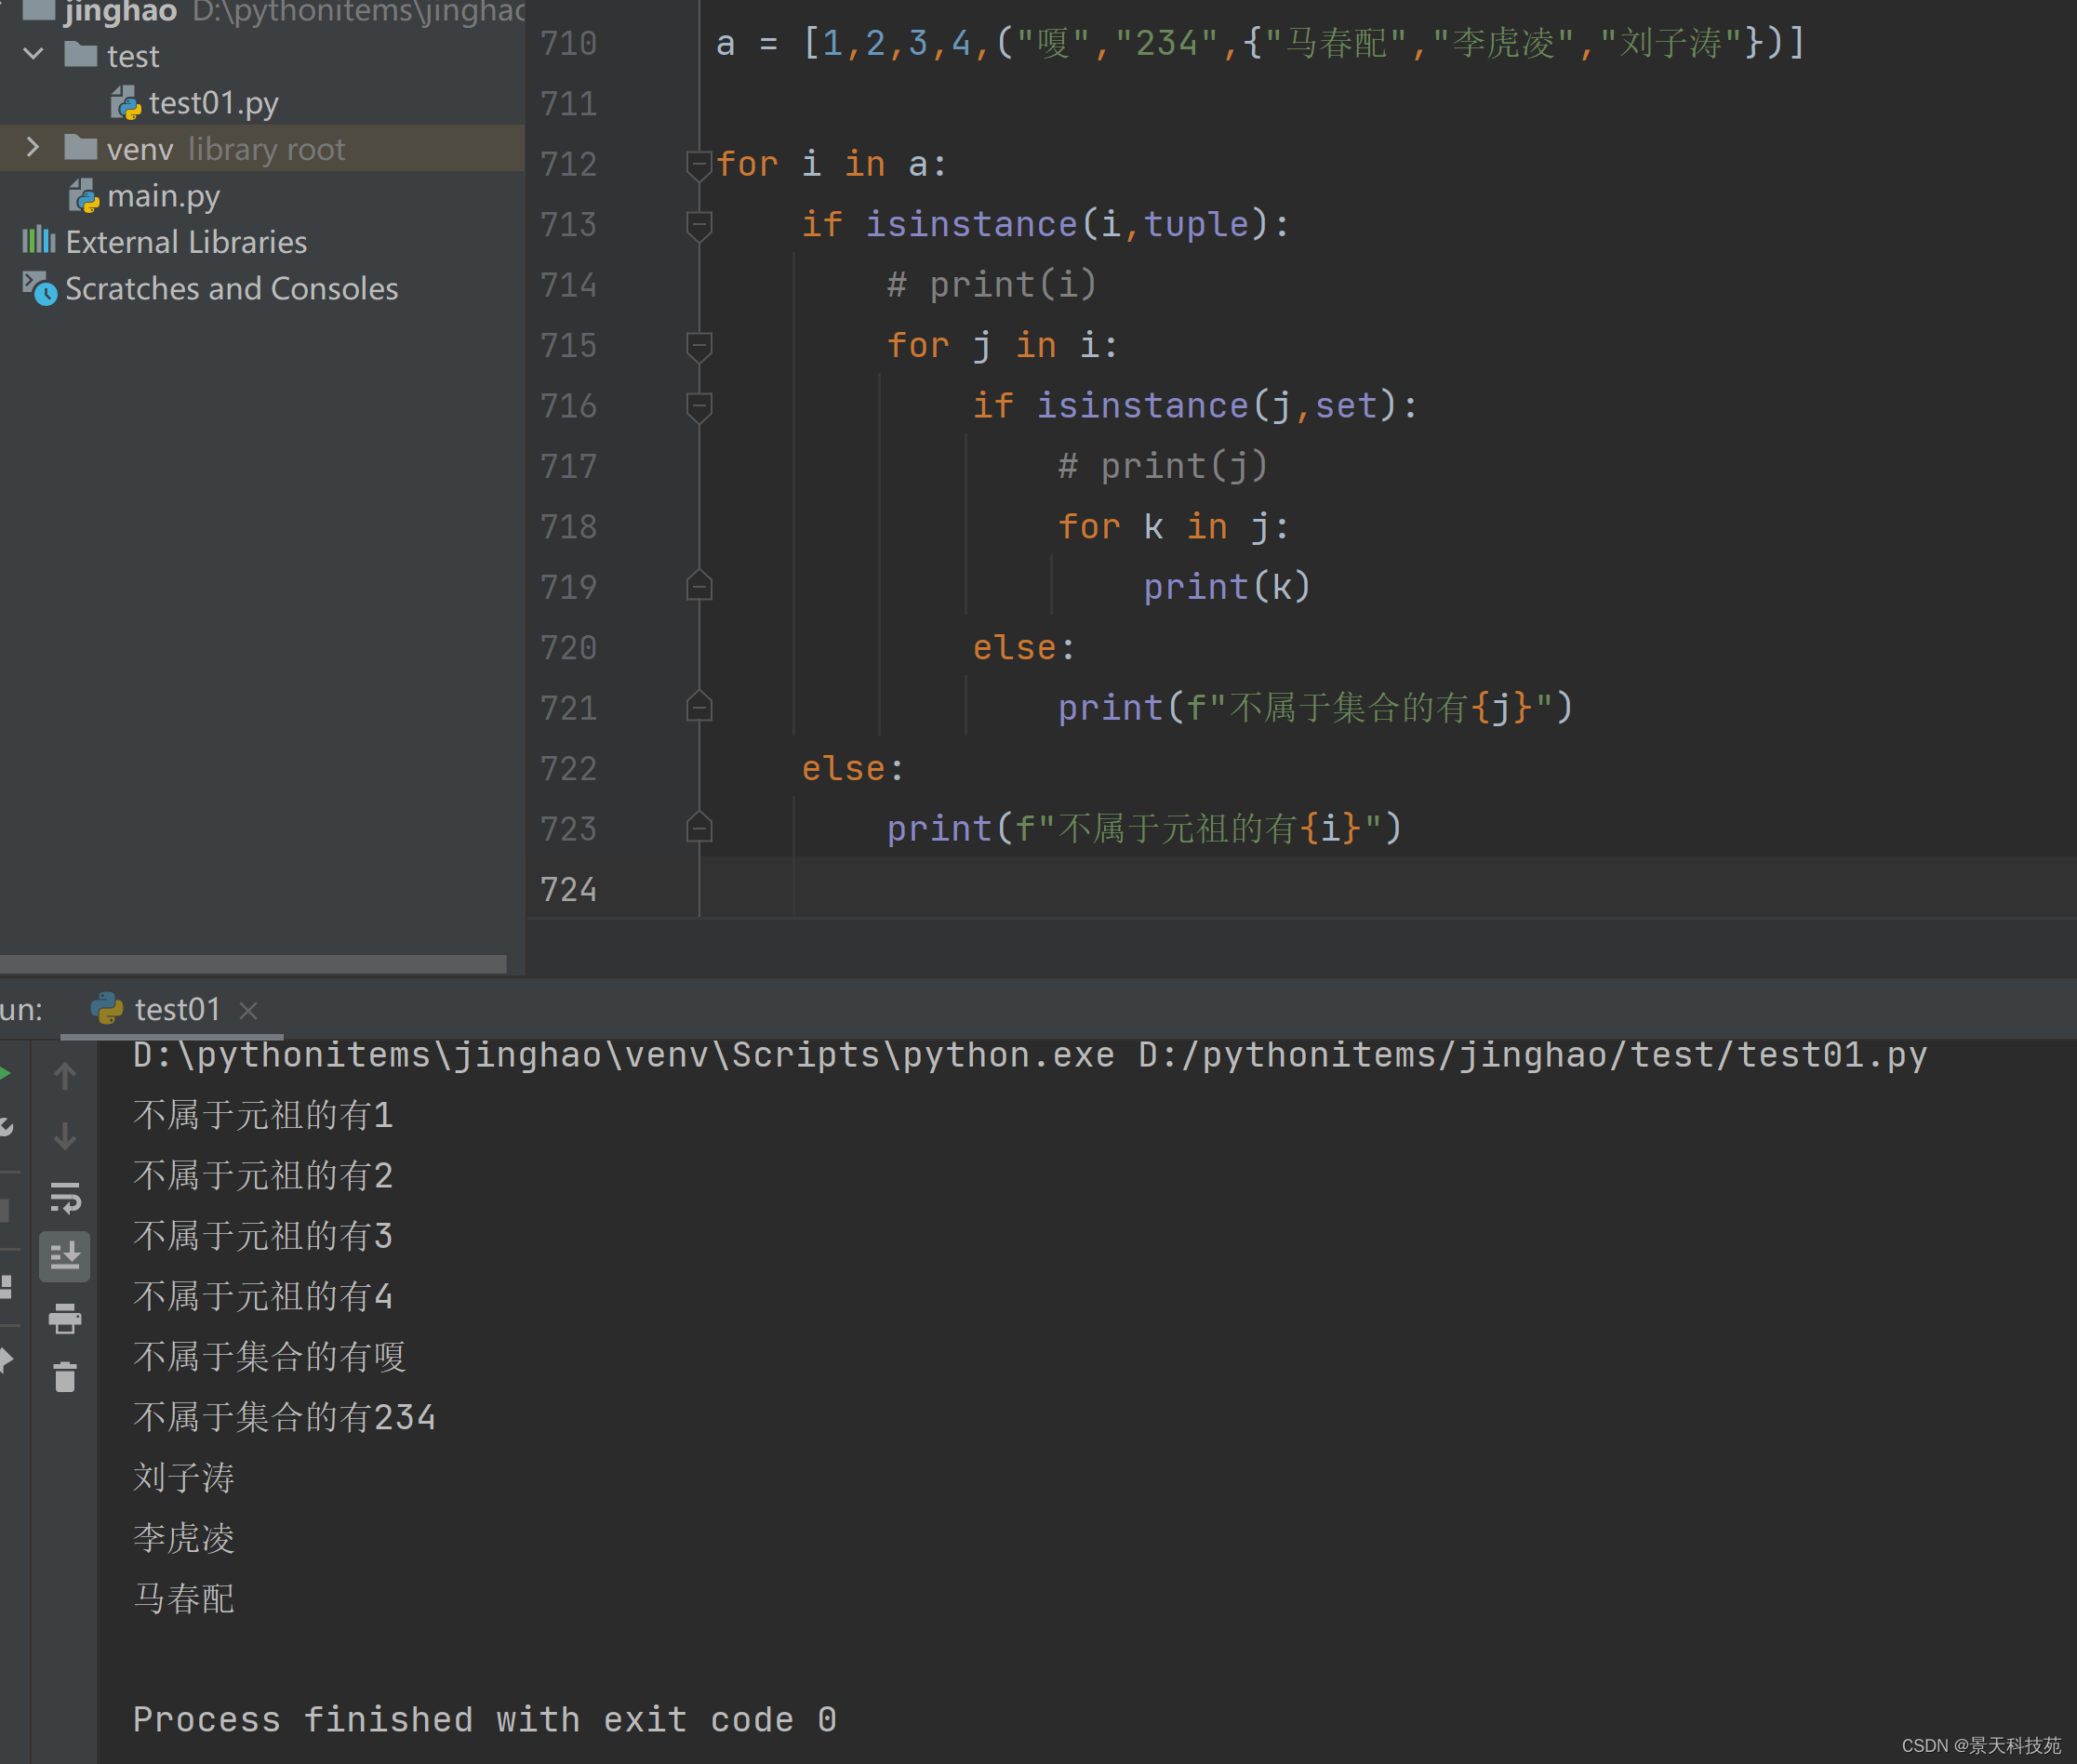Toggle Scroll to End in the console

(65, 1256)
